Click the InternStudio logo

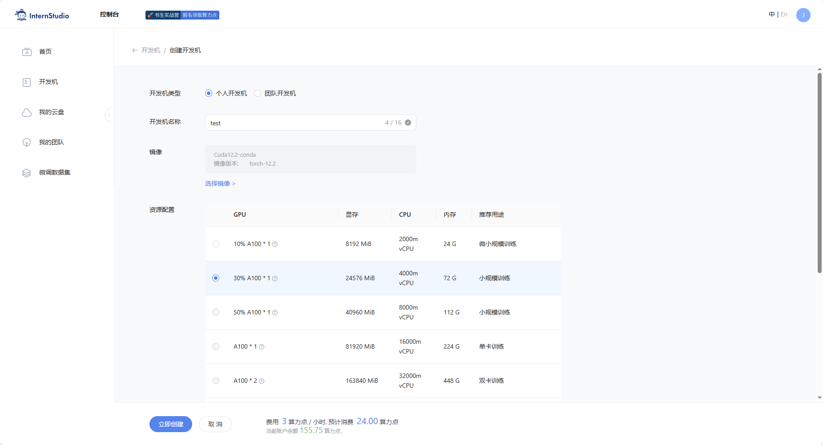(x=42, y=15)
